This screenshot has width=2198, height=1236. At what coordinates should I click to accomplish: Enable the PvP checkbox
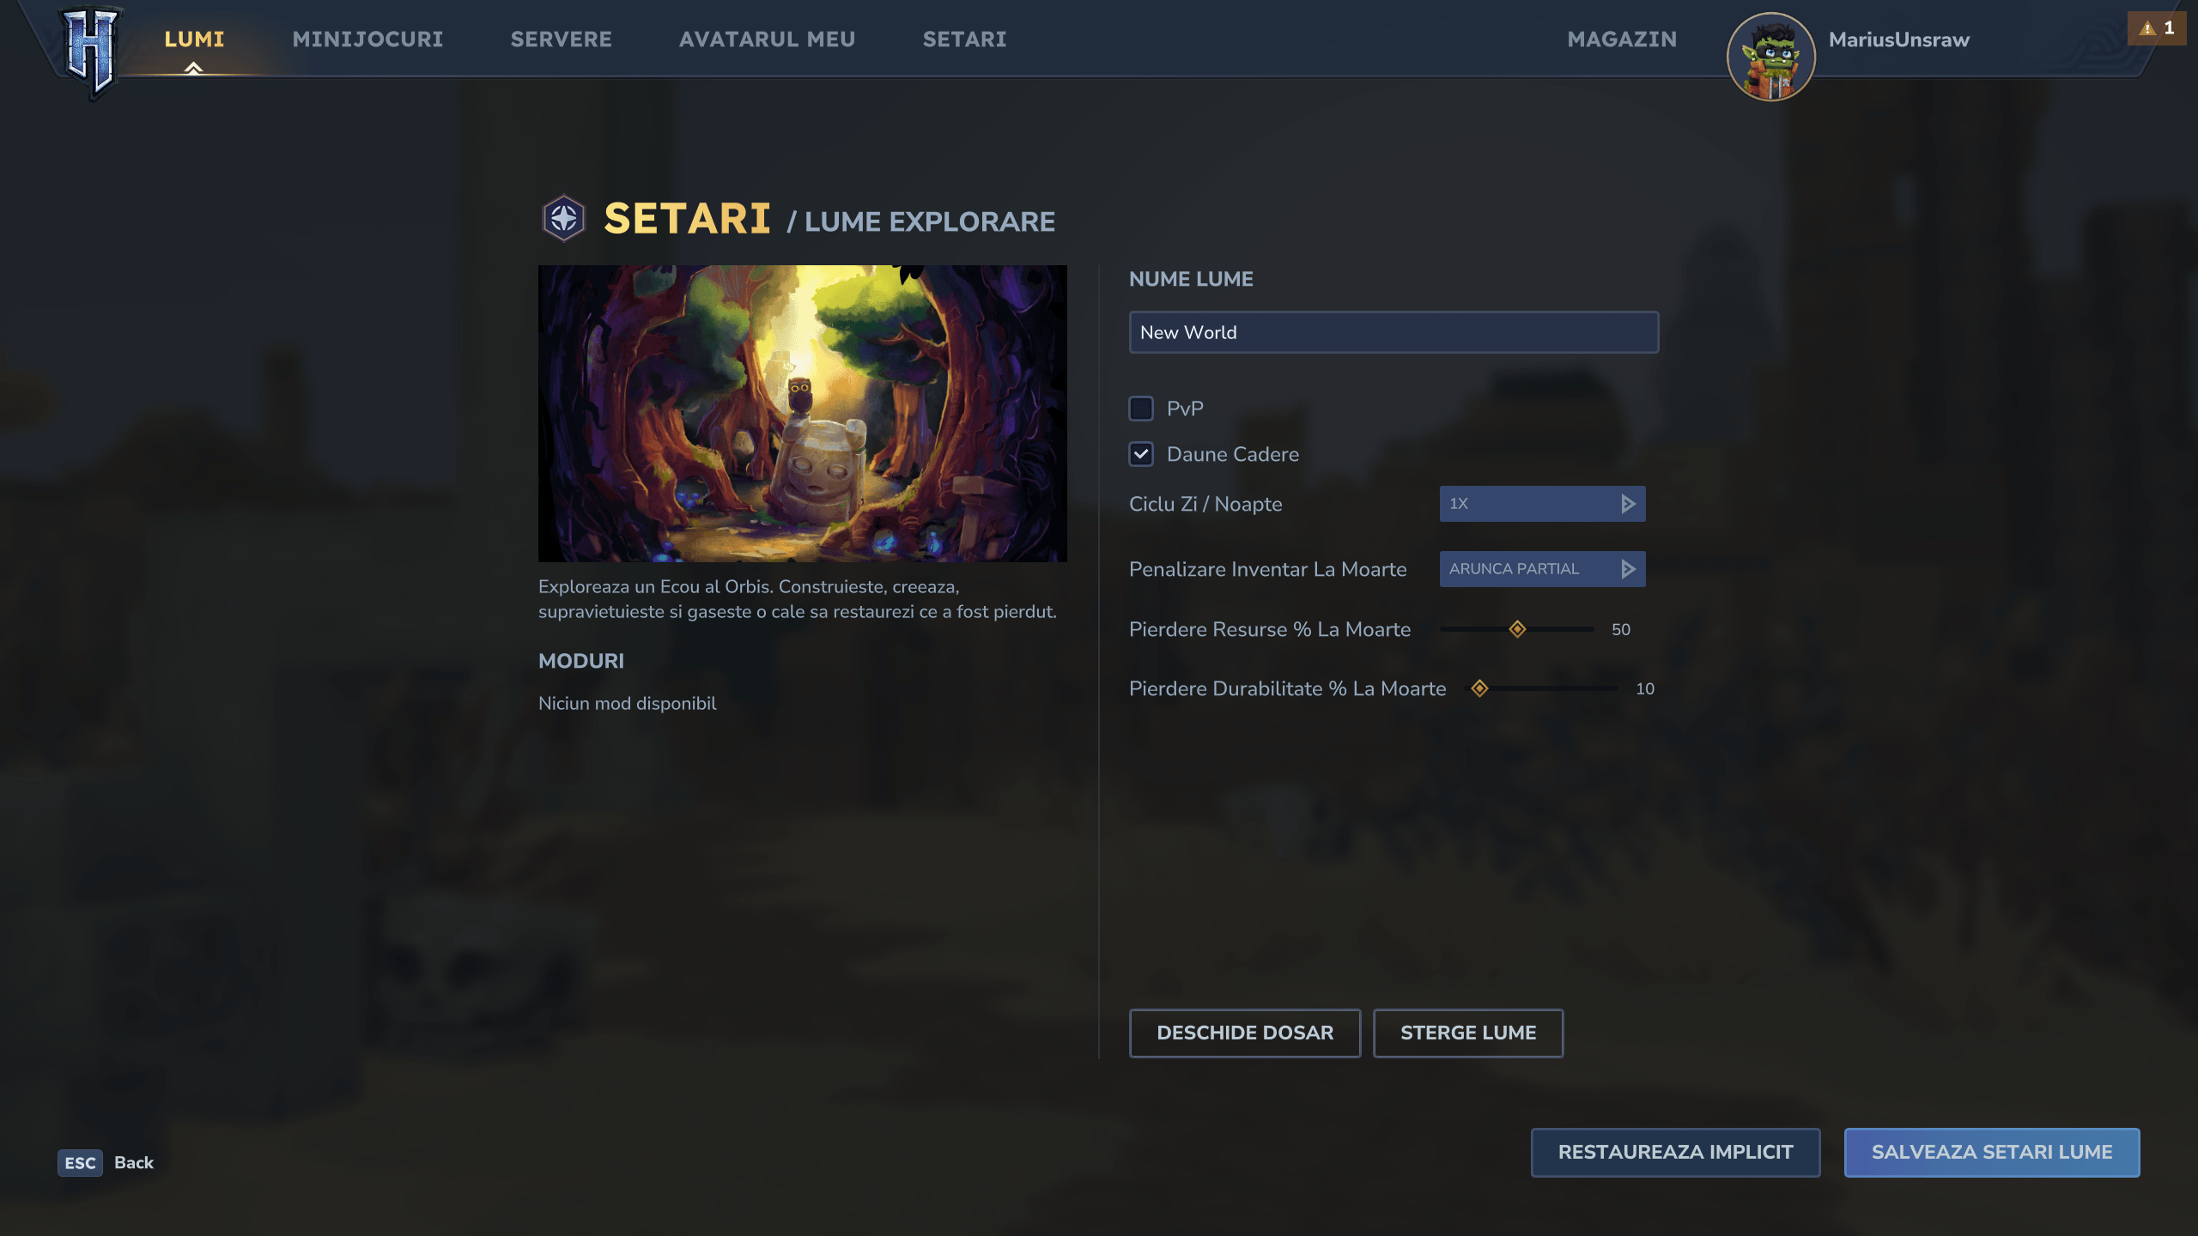pyautogui.click(x=1141, y=409)
